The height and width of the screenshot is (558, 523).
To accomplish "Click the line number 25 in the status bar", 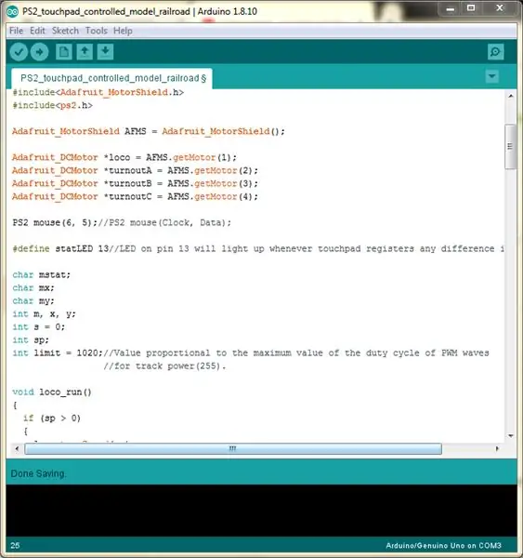I will point(15,546).
